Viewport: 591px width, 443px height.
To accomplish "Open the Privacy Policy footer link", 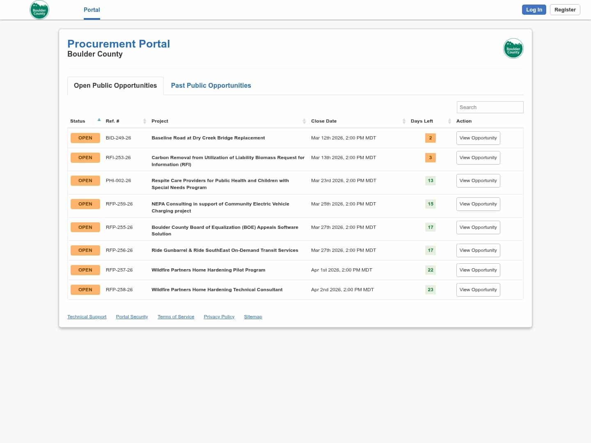I will 219,317.
